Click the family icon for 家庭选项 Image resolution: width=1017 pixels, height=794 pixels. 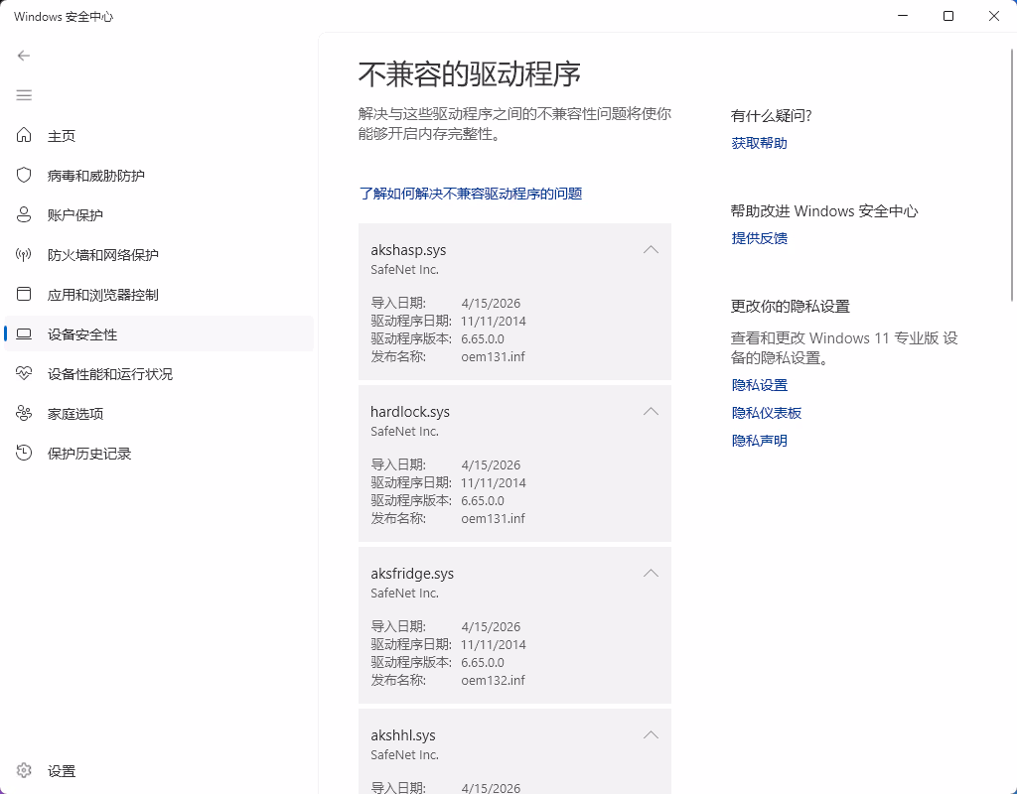pyautogui.click(x=25, y=414)
